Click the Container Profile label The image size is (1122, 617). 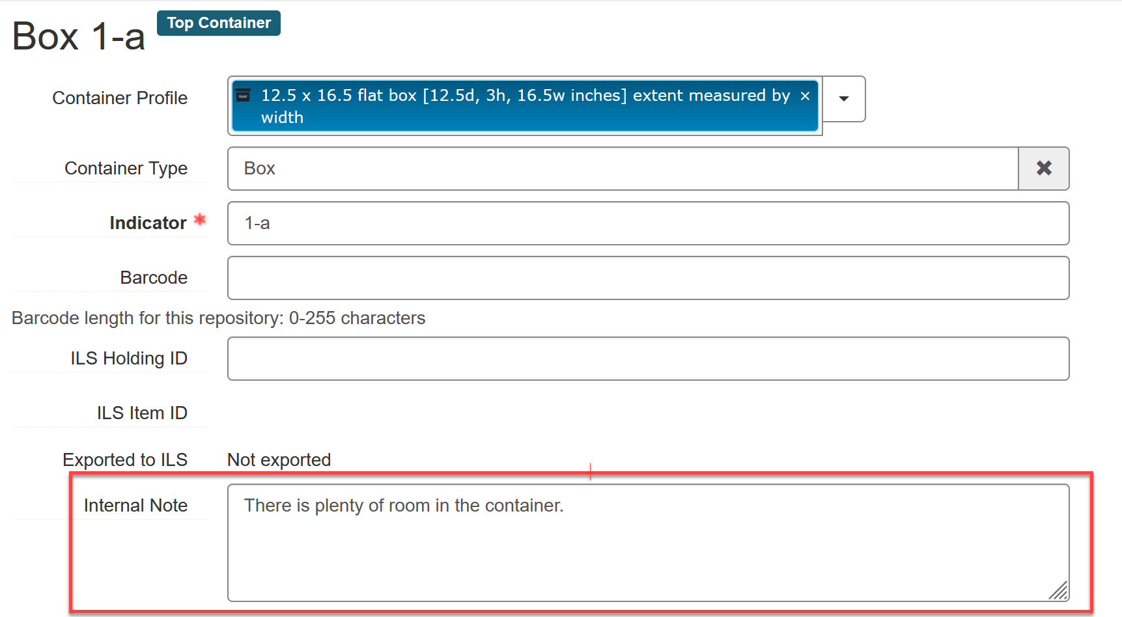tap(120, 98)
